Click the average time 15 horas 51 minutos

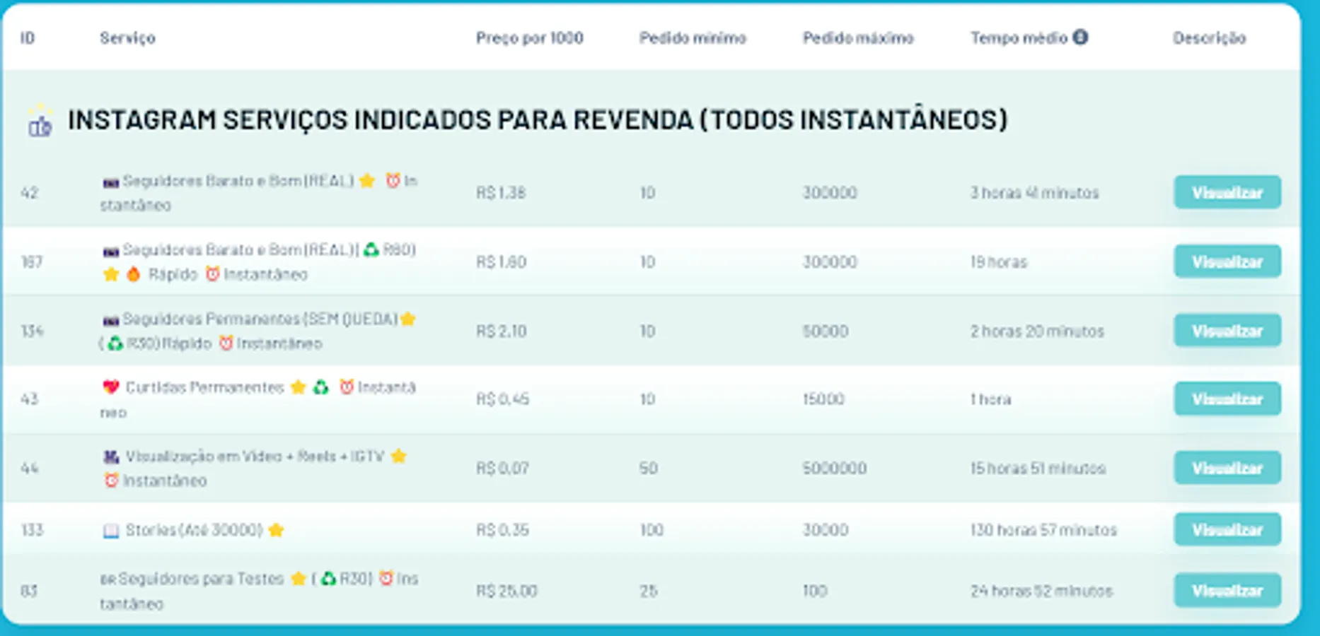[x=1038, y=469]
